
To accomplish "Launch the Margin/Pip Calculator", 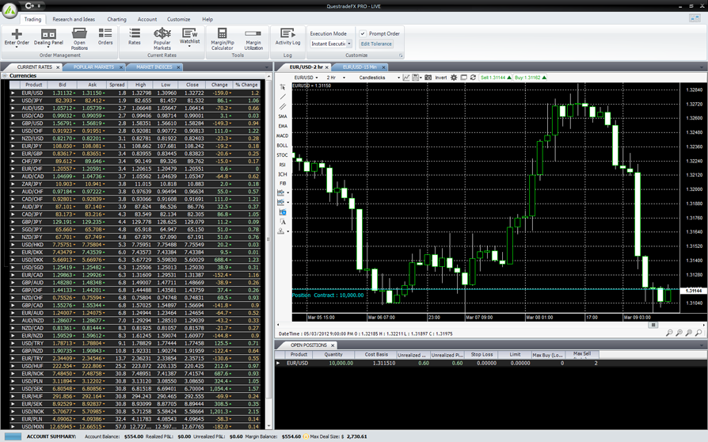I will 223,39.
